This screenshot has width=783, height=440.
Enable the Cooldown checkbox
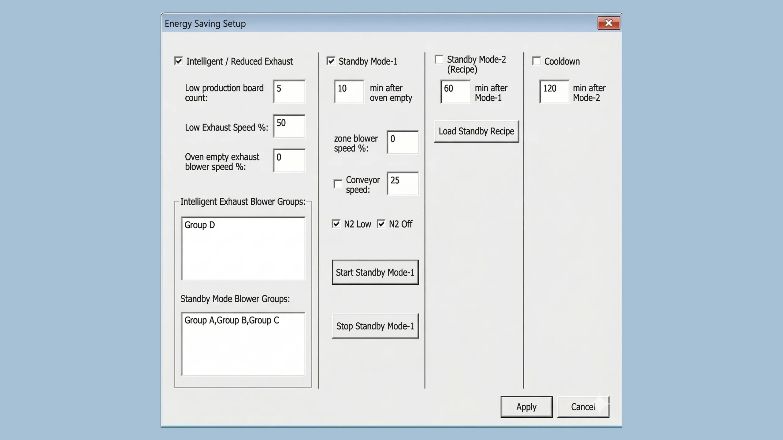coord(536,61)
